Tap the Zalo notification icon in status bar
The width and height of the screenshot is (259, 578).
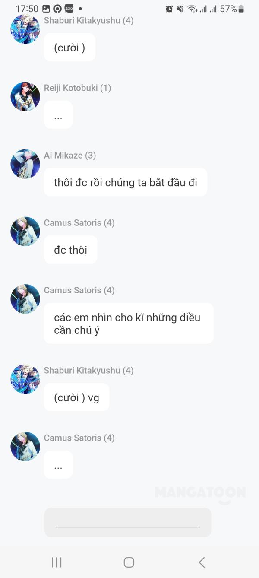[x=69, y=9]
